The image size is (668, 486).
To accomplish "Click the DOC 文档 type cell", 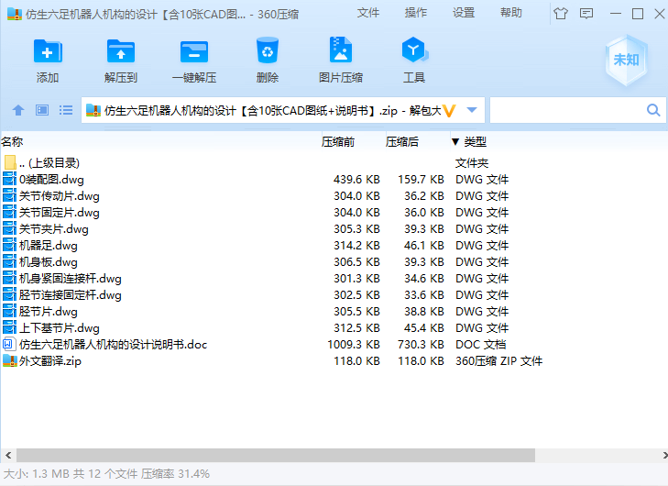I will tap(480, 345).
